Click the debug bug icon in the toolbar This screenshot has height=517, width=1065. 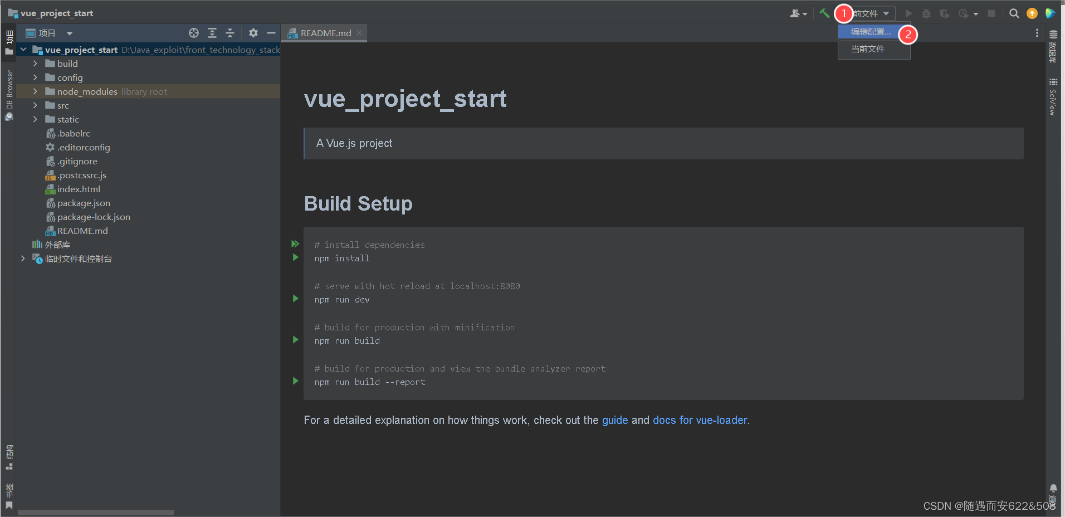point(926,13)
